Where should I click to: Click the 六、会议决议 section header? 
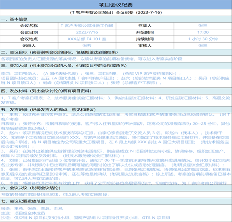pos(116,188)
